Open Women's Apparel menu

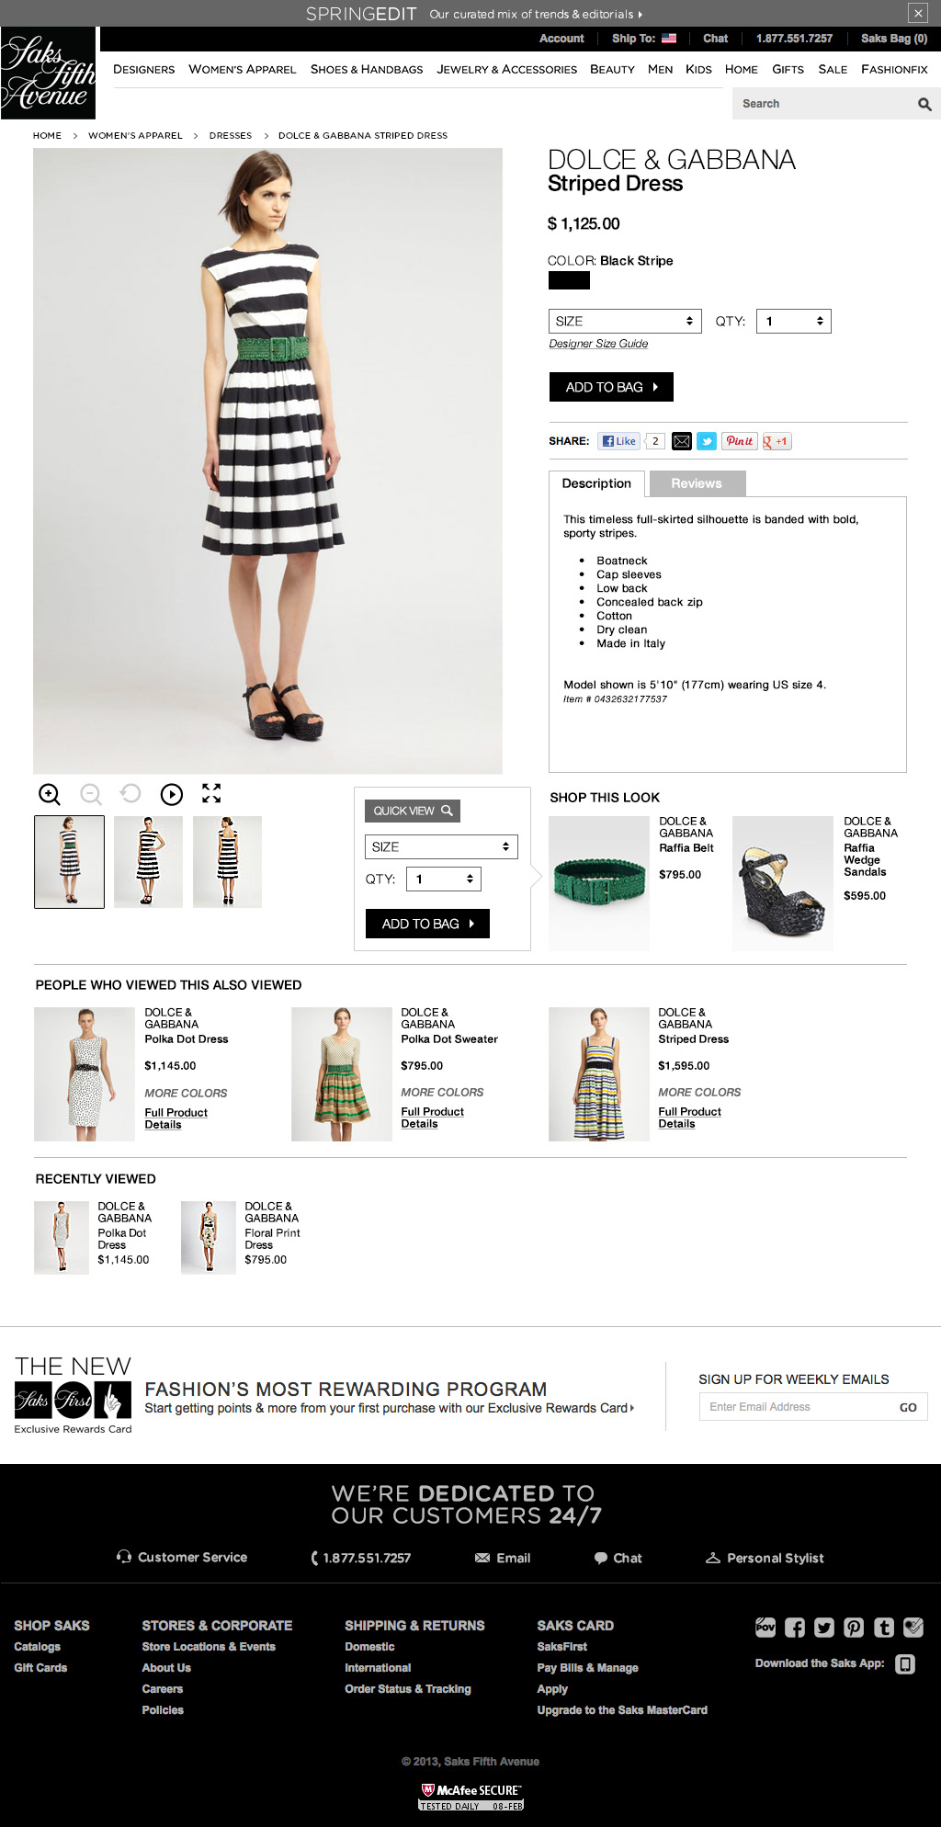coord(243,69)
